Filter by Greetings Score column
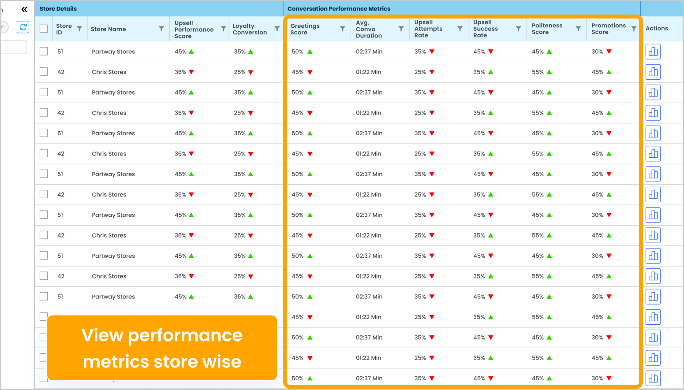Image resolution: width=684 pixels, height=390 pixels. point(342,29)
